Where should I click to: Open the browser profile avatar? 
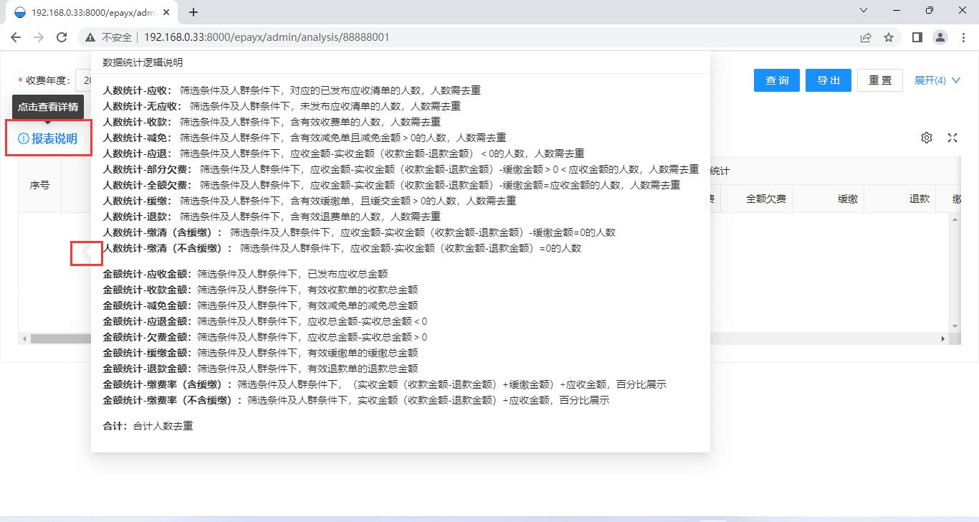tap(940, 37)
